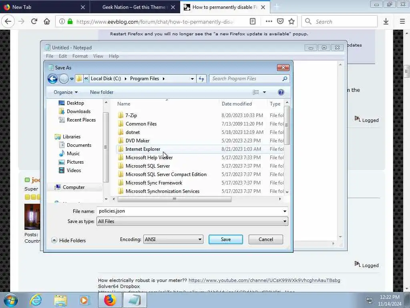Open Windows Start orb
Viewport: 410px width, 308px height.
point(10,300)
